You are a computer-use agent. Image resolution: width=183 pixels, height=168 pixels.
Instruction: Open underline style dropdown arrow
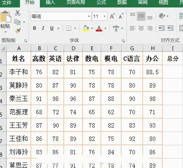(58, 28)
